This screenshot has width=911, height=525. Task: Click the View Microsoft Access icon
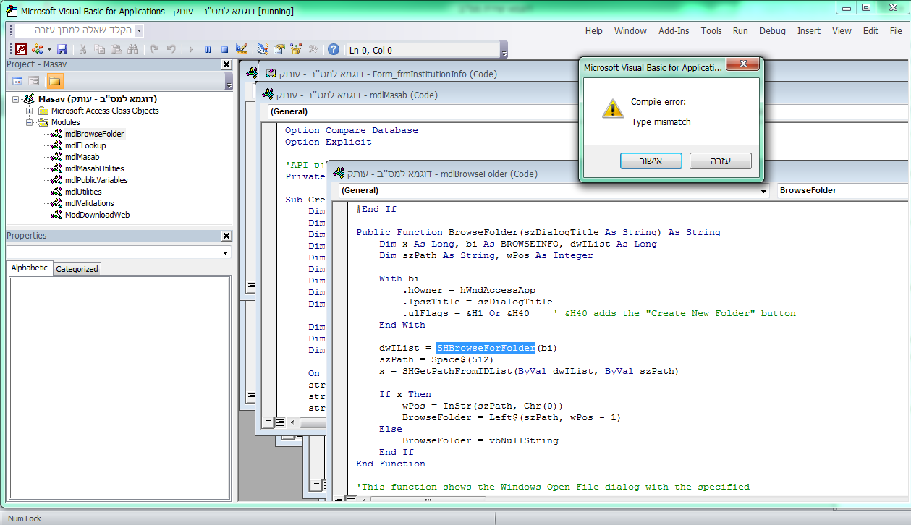[x=21, y=49]
